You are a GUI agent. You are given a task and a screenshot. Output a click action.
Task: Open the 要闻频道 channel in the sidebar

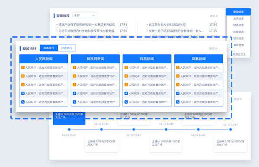(238, 12)
